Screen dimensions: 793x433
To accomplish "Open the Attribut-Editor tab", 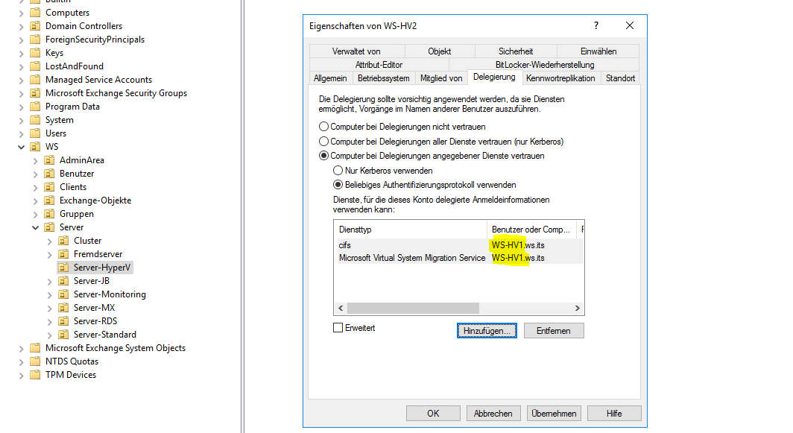I will 379,65.
